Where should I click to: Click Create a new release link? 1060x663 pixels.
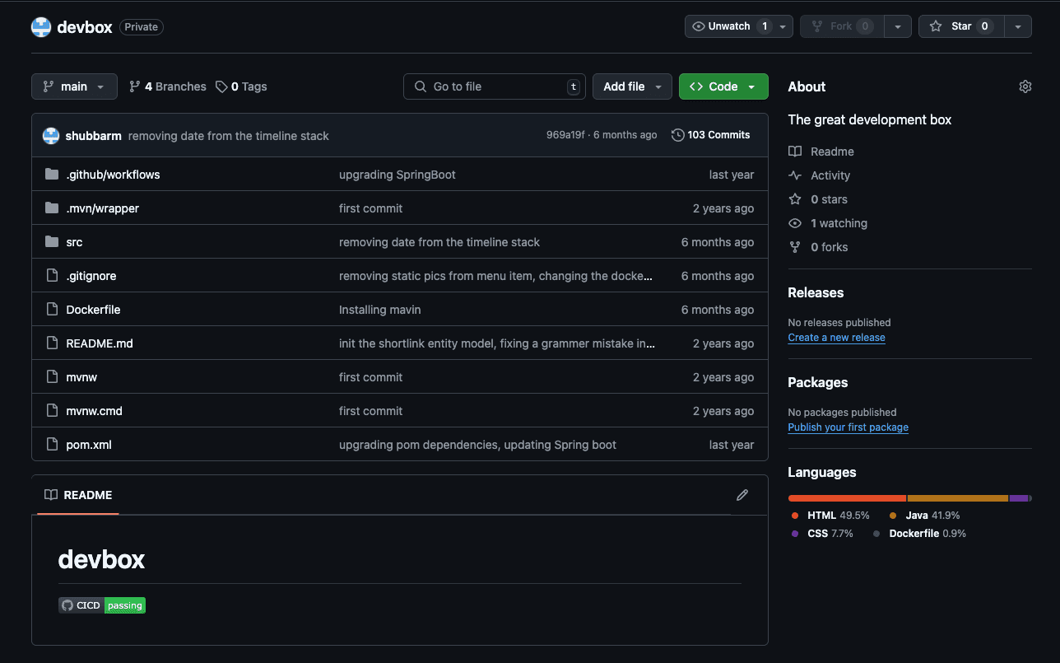click(x=836, y=338)
